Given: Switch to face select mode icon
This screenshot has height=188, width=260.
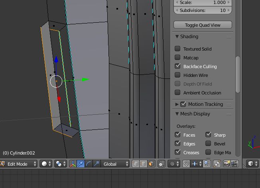Looking at the screenshot, I should (151, 164).
